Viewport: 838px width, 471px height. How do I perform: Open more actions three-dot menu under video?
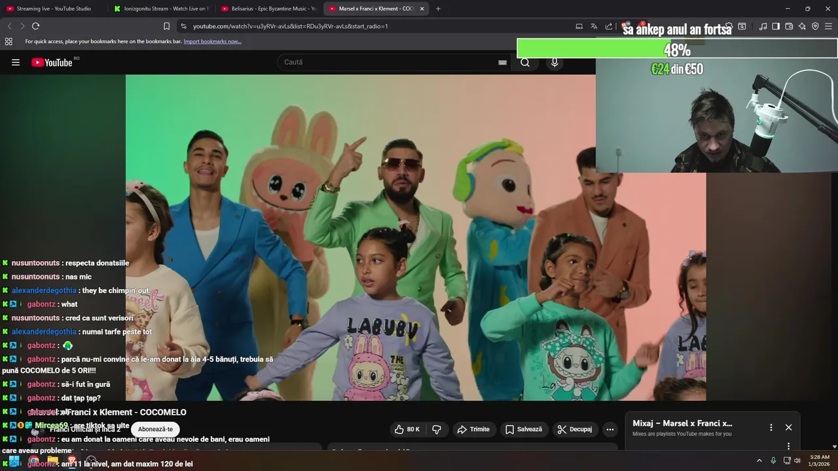pos(610,430)
